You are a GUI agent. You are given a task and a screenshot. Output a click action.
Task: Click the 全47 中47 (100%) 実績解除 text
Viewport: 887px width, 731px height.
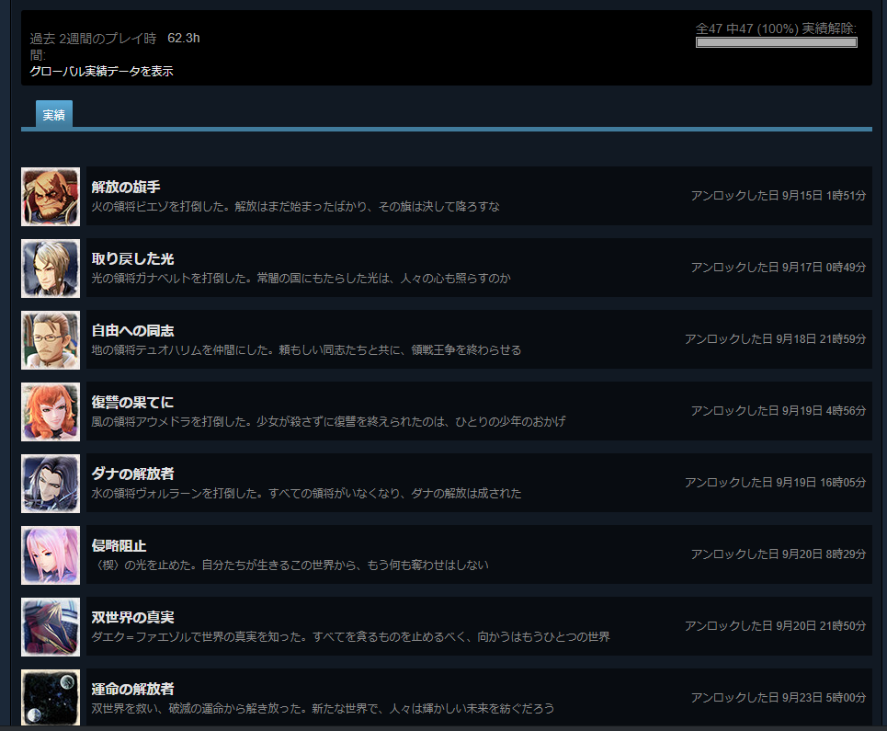[x=776, y=29]
